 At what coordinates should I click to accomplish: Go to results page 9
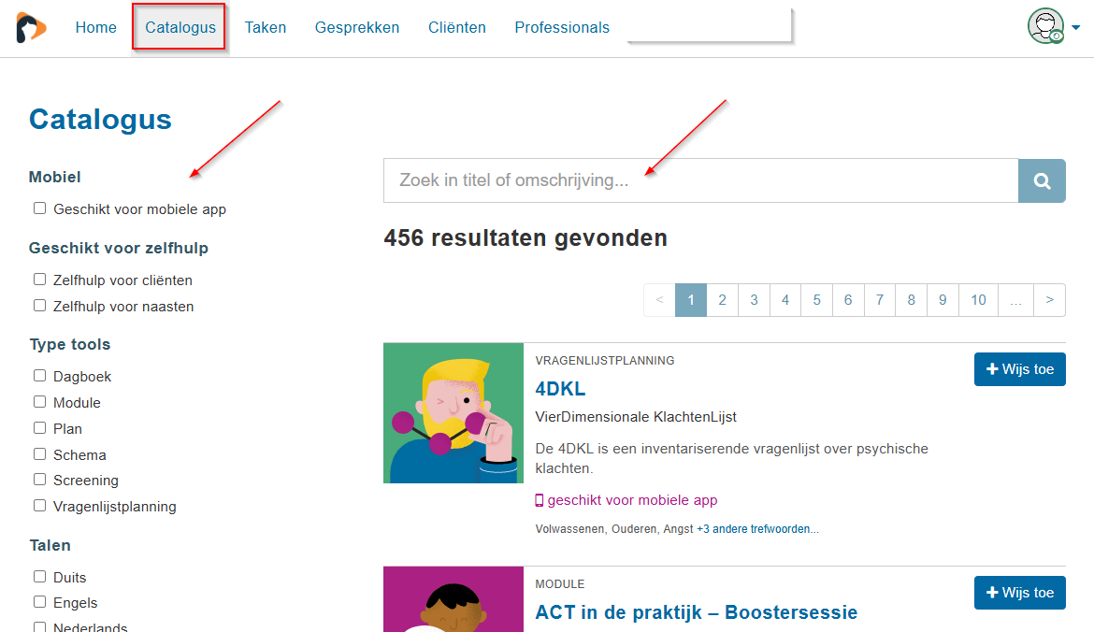[x=943, y=300]
